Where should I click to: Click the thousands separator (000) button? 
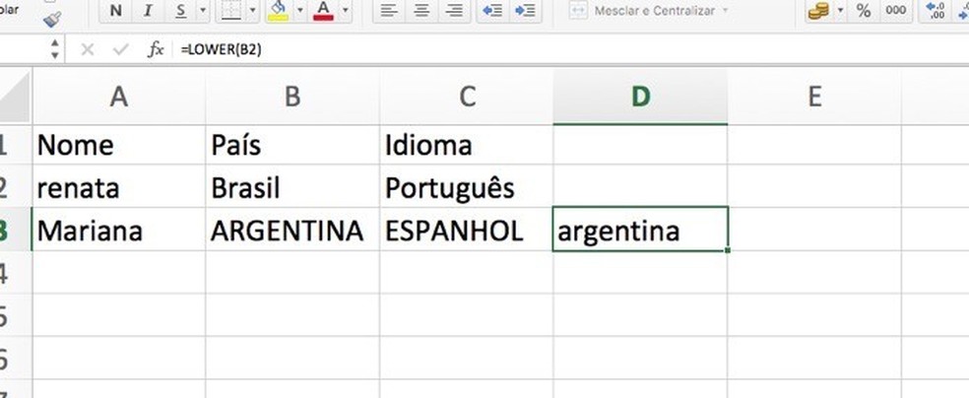coord(895,11)
